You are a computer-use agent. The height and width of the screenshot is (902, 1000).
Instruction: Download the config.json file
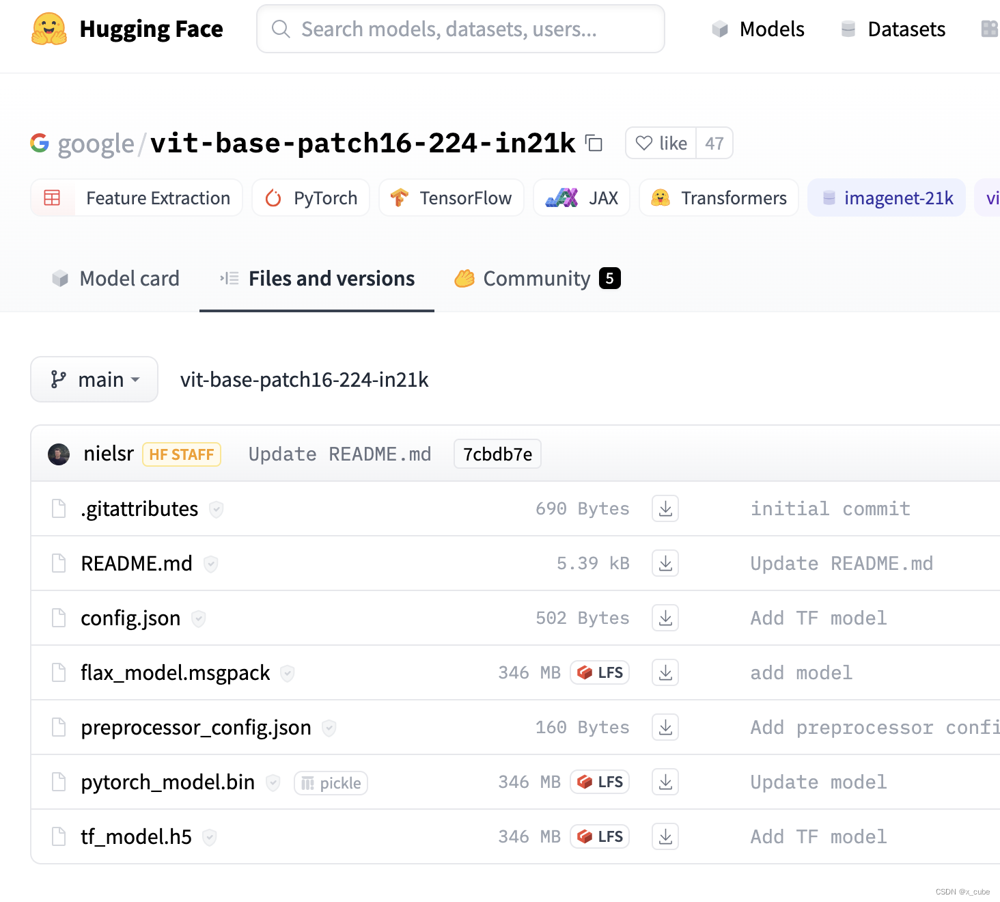click(665, 618)
